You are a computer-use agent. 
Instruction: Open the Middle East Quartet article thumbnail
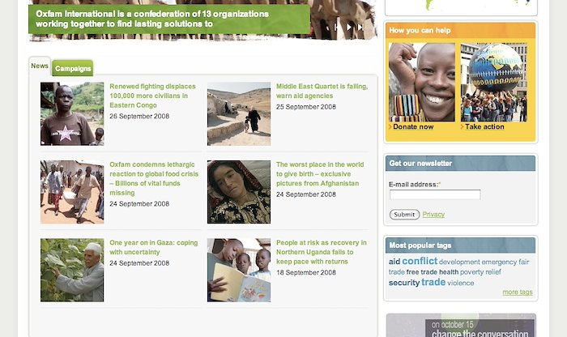pos(239,114)
